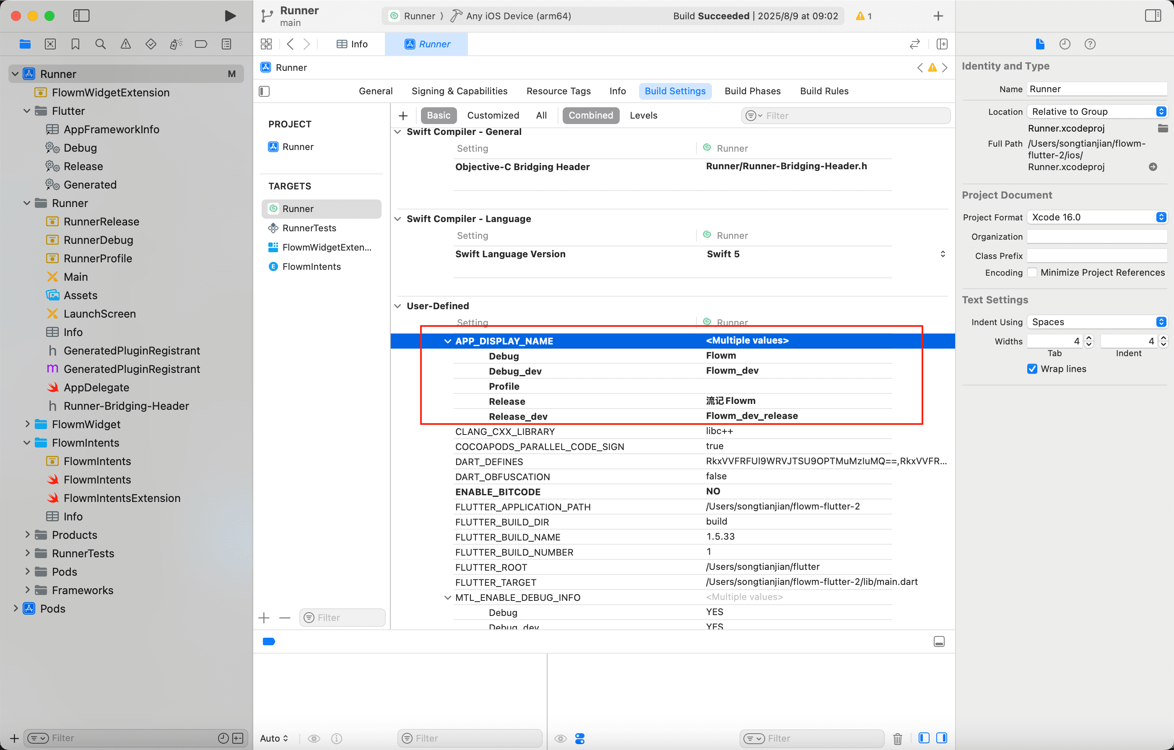Click the Add Editor icon

tap(942, 44)
